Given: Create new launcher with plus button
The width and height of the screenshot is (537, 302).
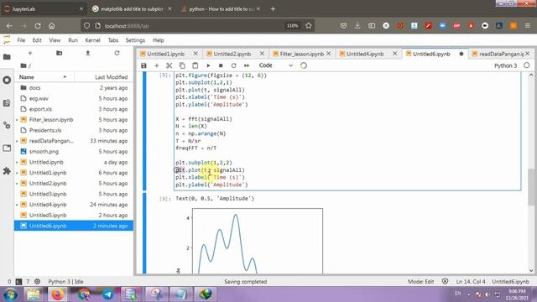Looking at the screenshot, I should point(30,53).
